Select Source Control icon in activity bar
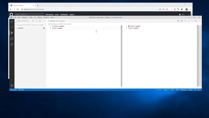 [x=12, y=33]
